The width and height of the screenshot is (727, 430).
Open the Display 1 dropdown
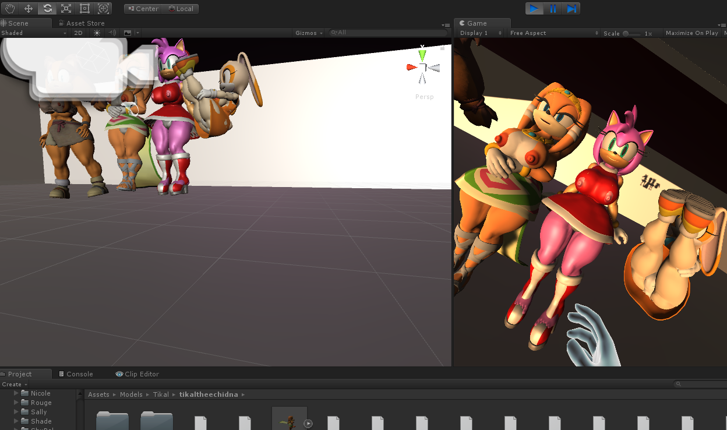pyautogui.click(x=481, y=33)
